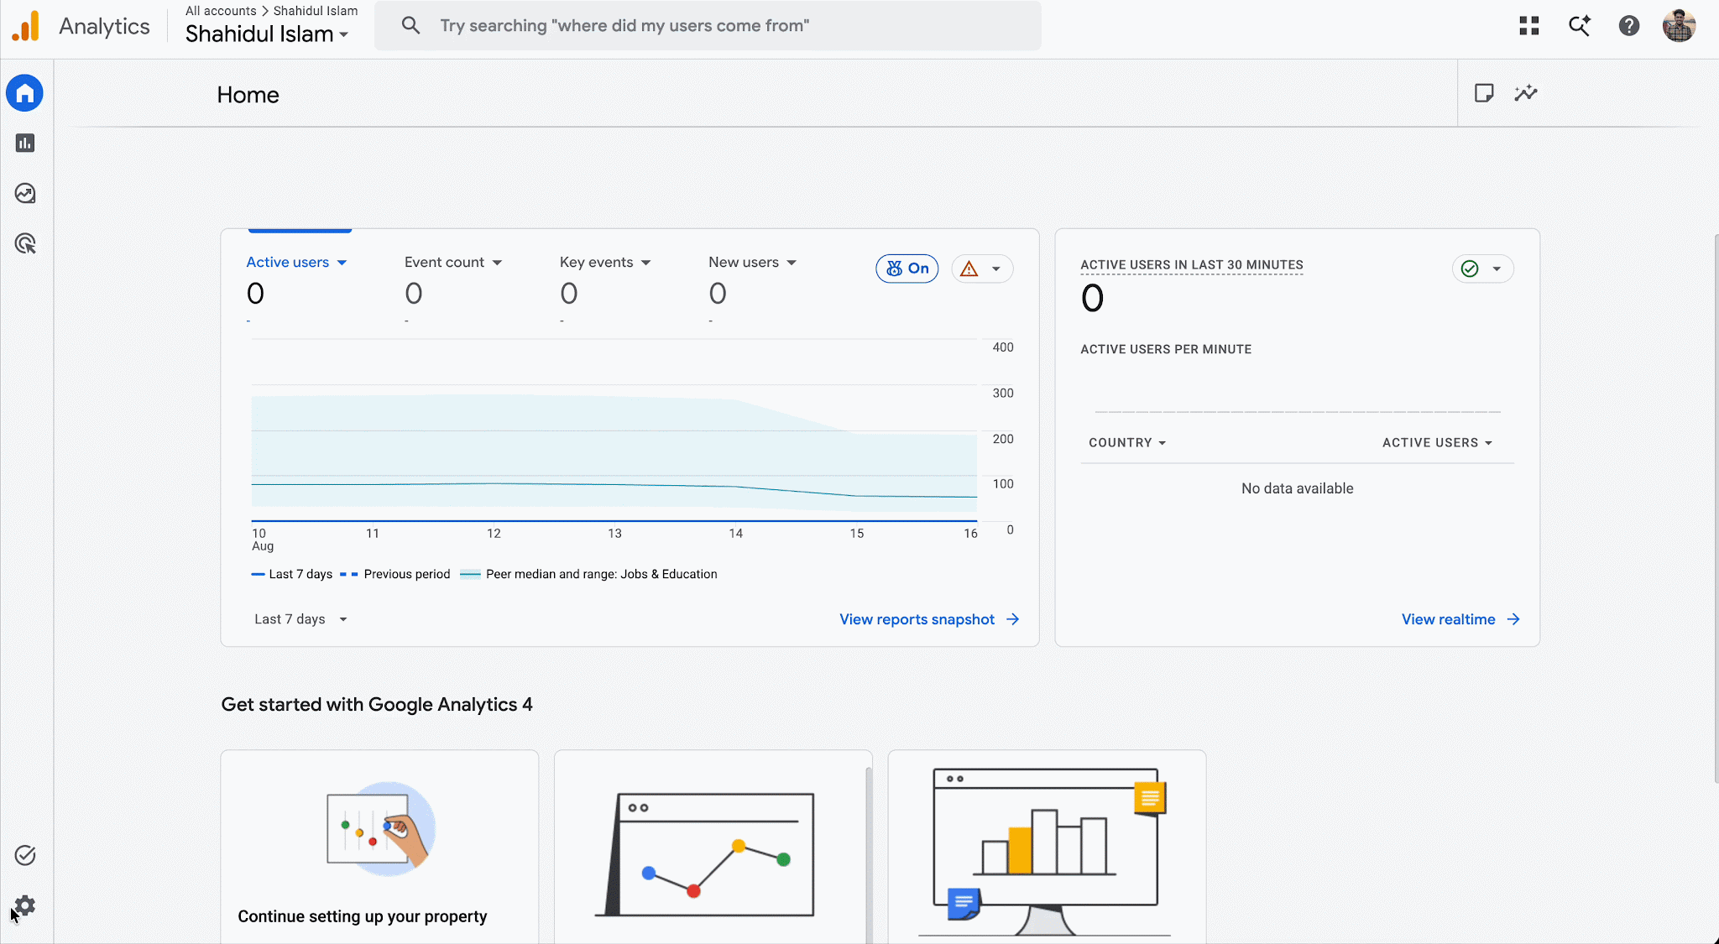Click the arrow beside View reports snapshot

tap(1013, 619)
